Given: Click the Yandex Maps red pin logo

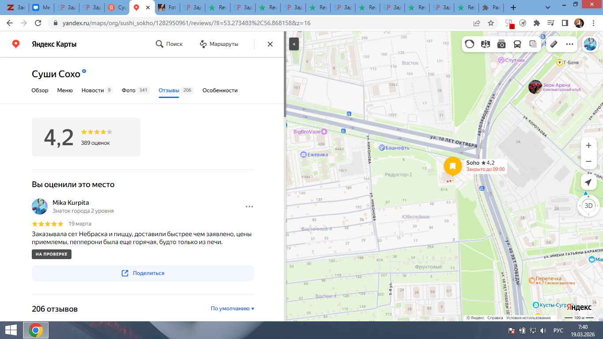Looking at the screenshot, I should tap(16, 44).
